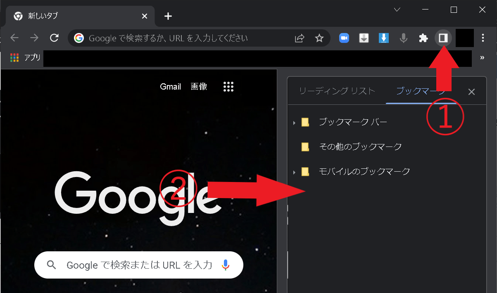Image resolution: width=497 pixels, height=293 pixels.
Task: Reload the page with refresh icon
Action: click(x=54, y=38)
